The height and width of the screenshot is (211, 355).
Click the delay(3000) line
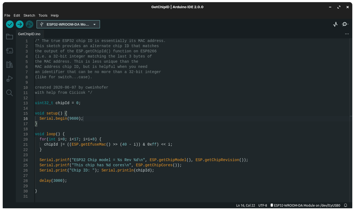point(53,181)
